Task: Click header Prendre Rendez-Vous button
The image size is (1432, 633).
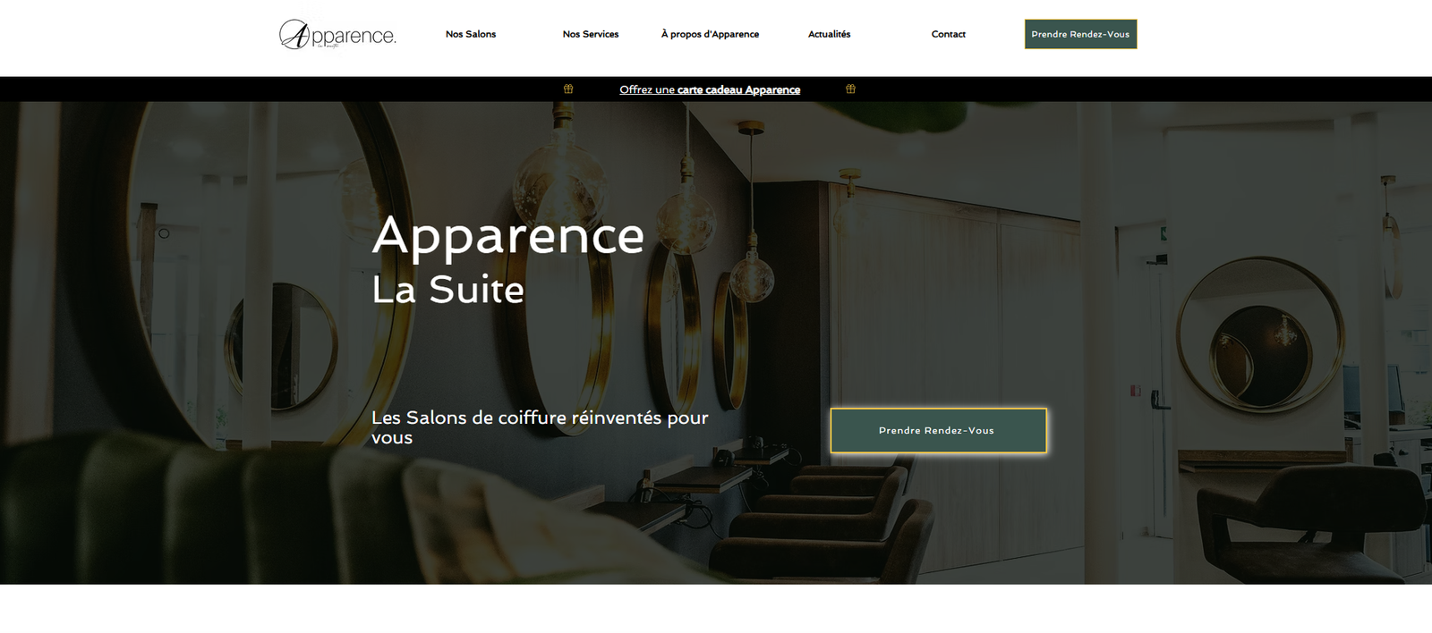Action: (x=1080, y=34)
